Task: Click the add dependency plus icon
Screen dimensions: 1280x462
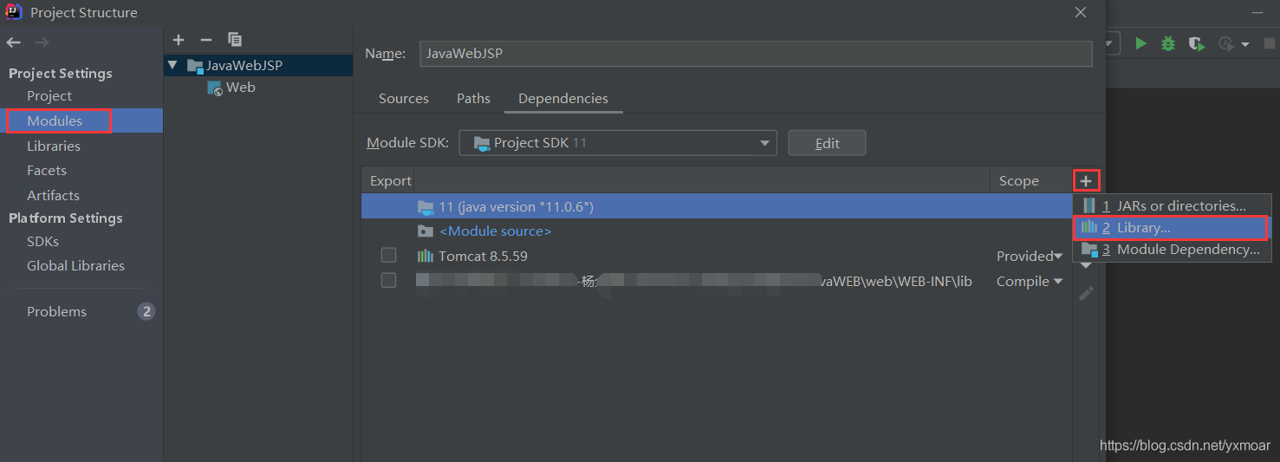Action: (x=1086, y=181)
